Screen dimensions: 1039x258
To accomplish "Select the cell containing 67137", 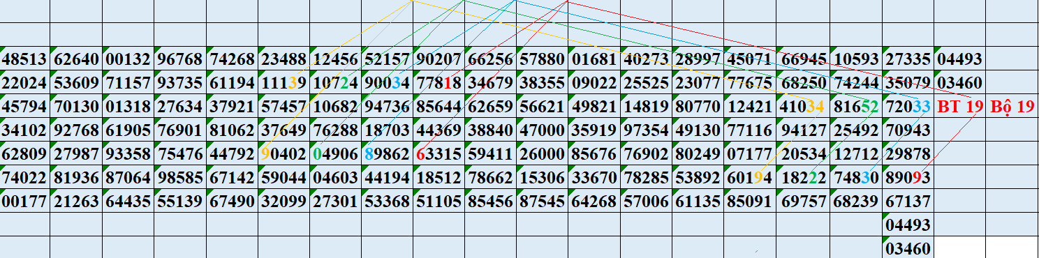I will [908, 202].
